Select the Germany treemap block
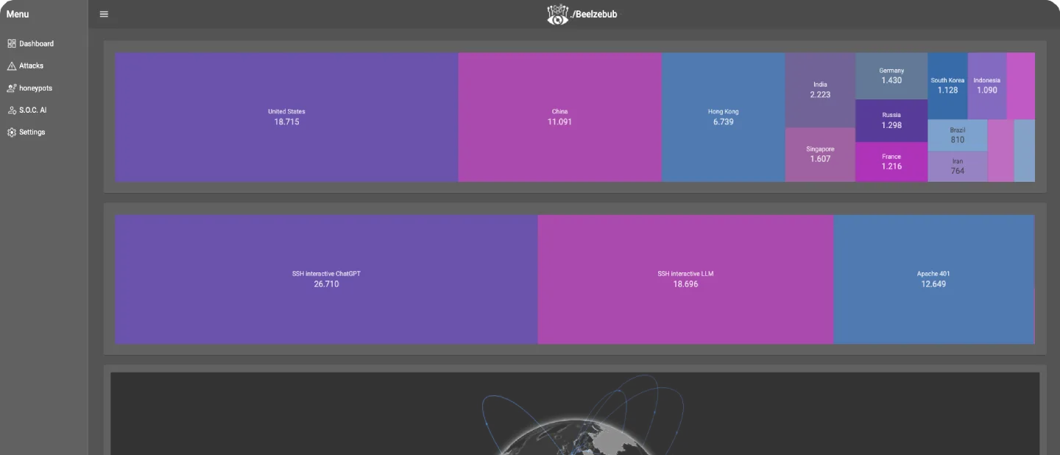 [x=891, y=76]
